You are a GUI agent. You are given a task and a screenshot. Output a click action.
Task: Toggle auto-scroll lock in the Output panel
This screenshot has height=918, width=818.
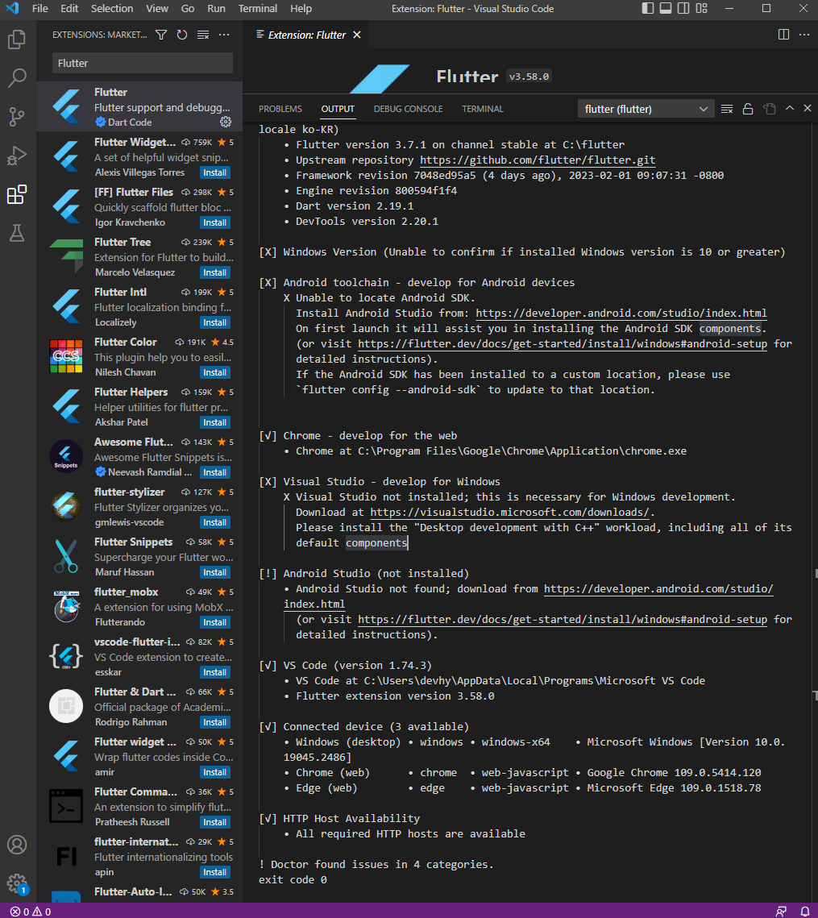pyautogui.click(x=747, y=107)
